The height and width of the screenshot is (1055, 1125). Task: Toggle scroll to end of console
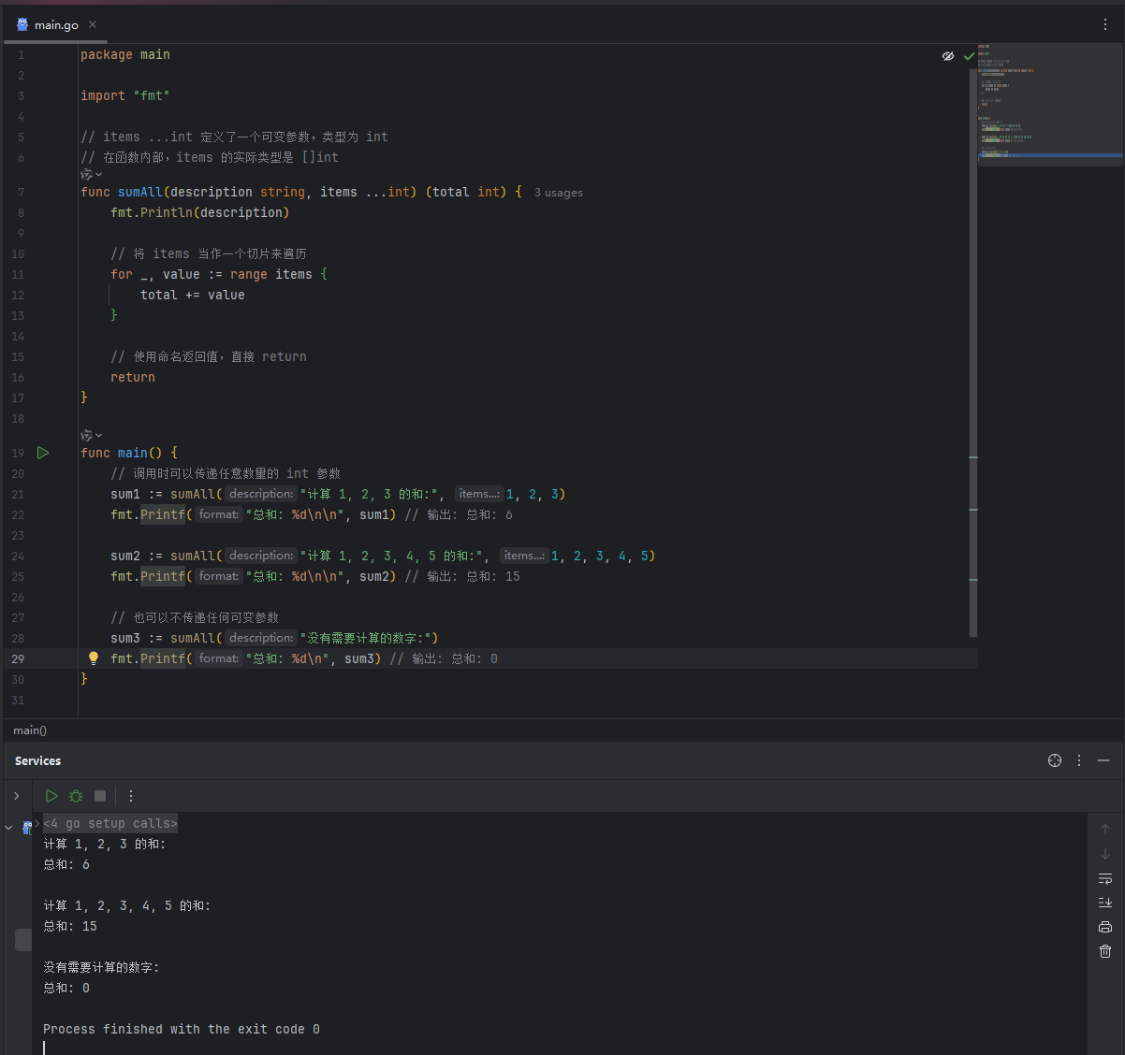coord(1105,903)
